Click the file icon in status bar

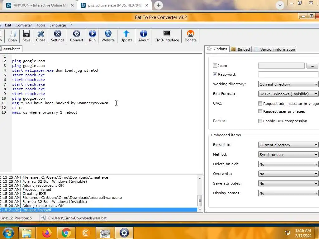[x=43, y=218]
